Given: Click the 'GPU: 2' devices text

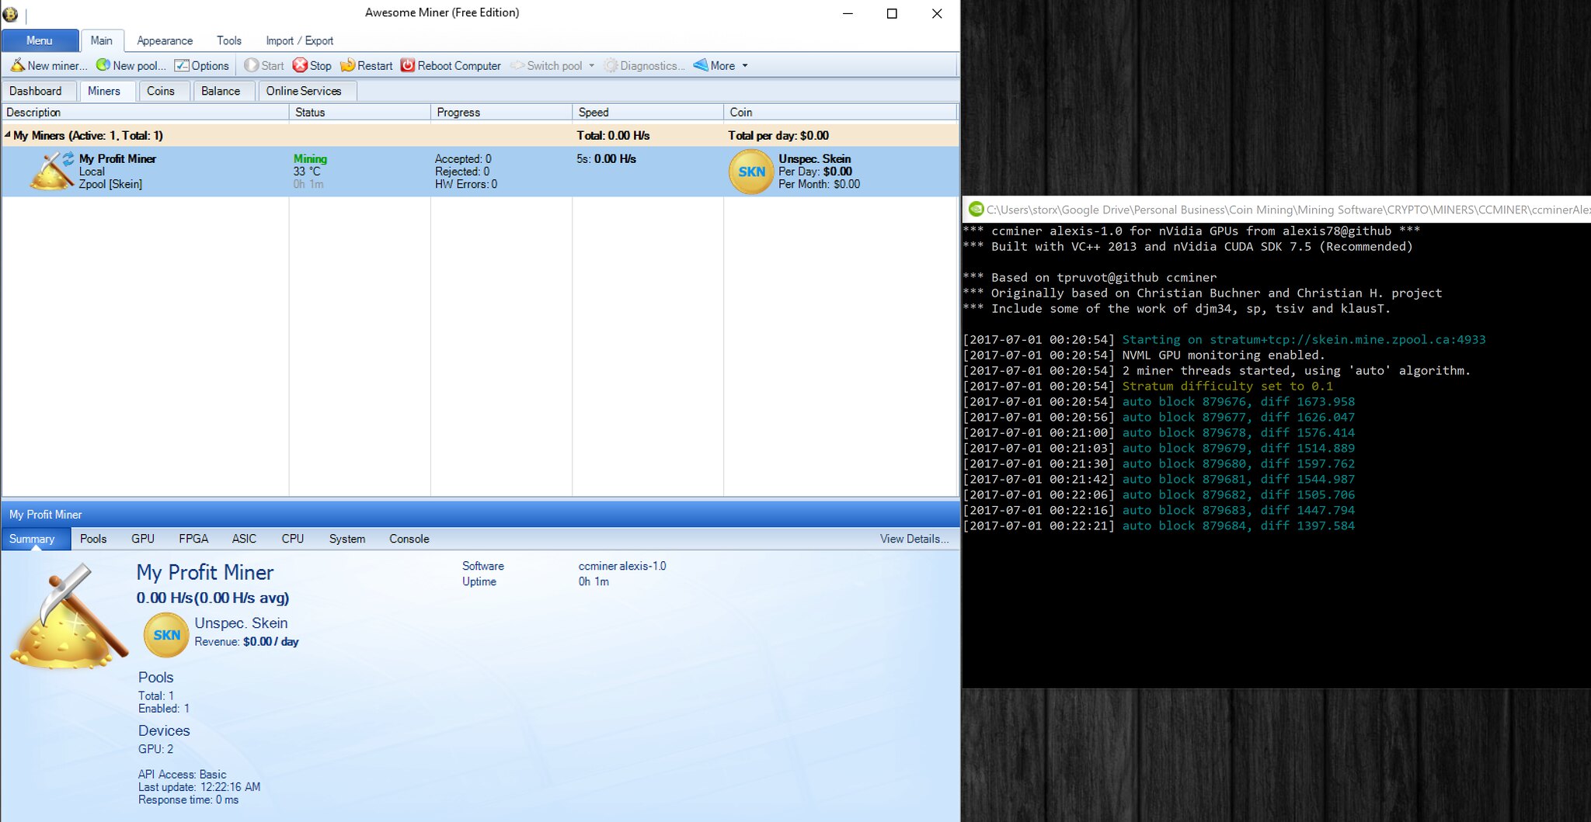Looking at the screenshot, I should click(x=155, y=749).
